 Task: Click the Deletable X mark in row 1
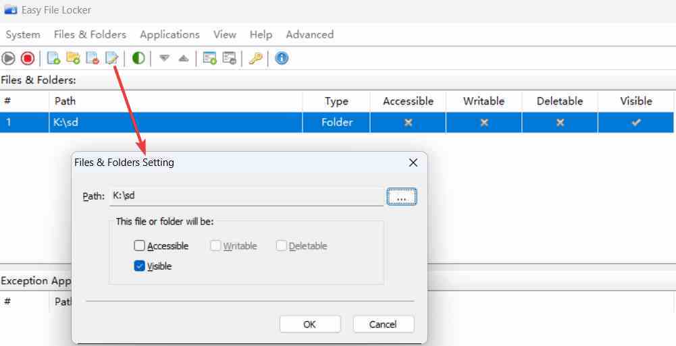[x=560, y=123]
